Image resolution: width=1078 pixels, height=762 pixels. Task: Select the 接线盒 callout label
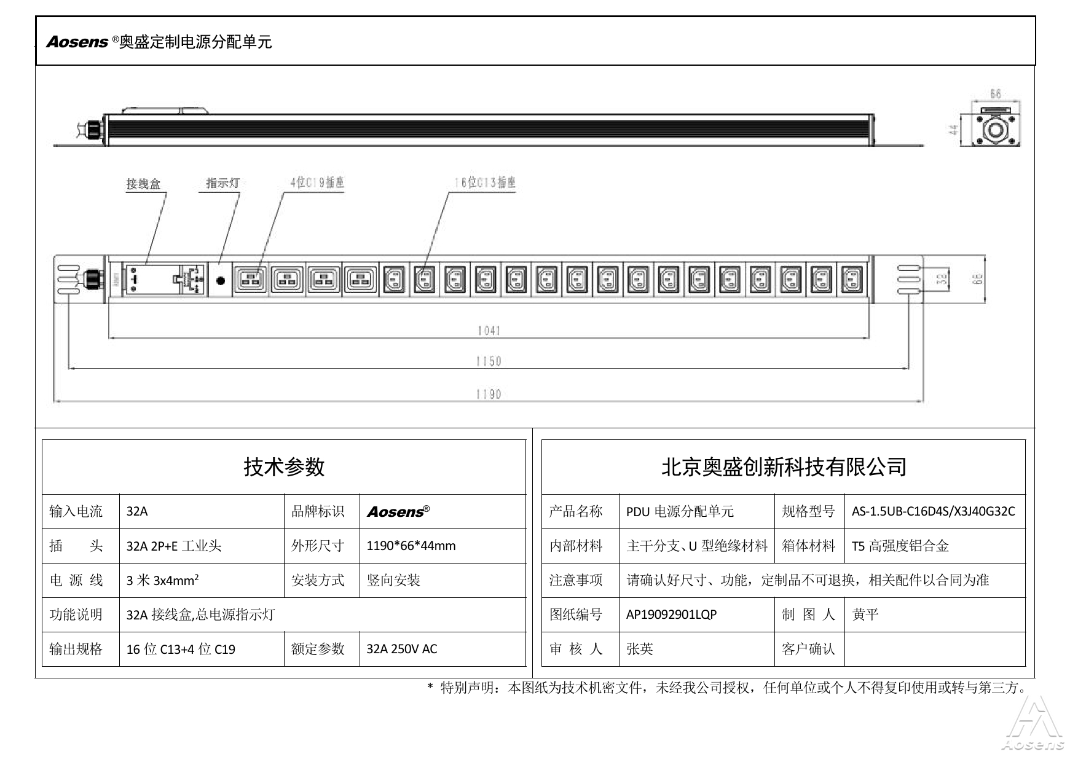pos(144,184)
